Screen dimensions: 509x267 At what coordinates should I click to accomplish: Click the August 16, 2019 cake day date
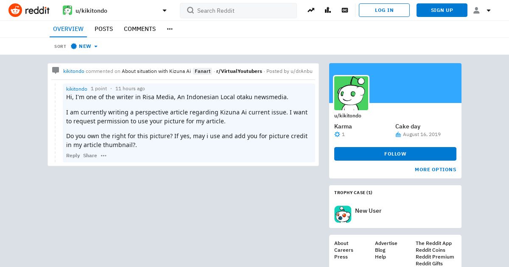click(422, 134)
